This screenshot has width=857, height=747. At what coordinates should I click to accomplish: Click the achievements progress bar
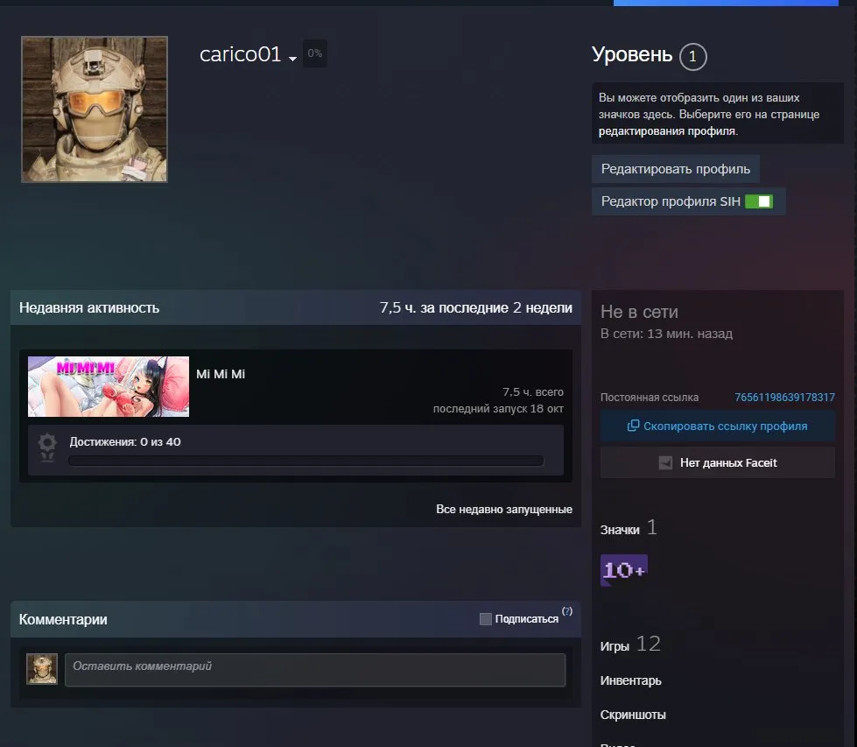coord(306,461)
